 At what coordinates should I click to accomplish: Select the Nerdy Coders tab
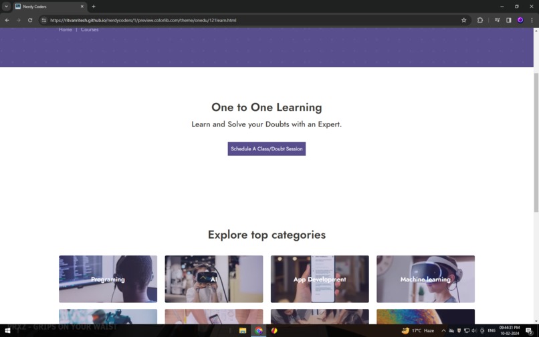tap(49, 7)
